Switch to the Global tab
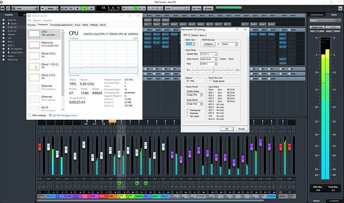344x203 pixels. [194, 35]
